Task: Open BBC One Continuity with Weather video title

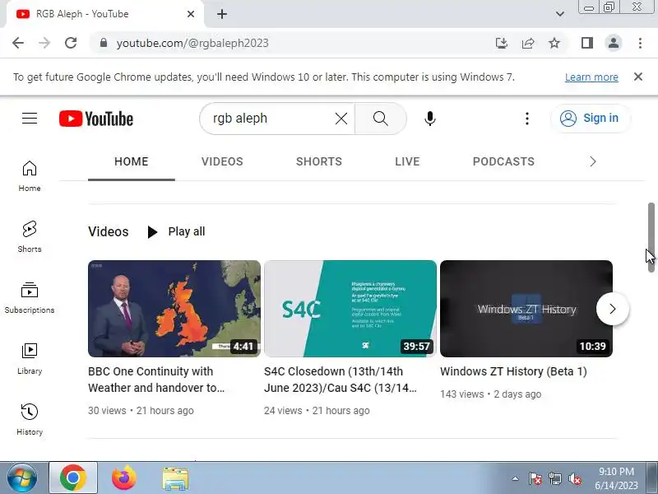Action: click(x=156, y=380)
